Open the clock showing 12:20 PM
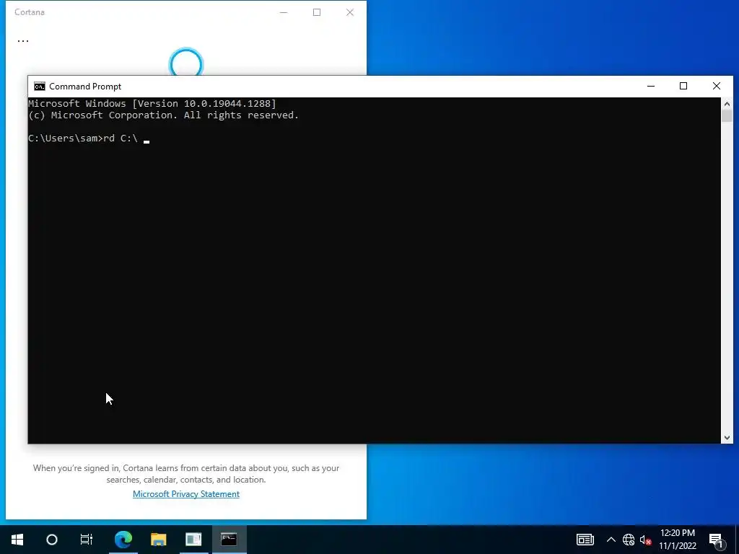Screen dimensions: 739x554 tap(677, 540)
